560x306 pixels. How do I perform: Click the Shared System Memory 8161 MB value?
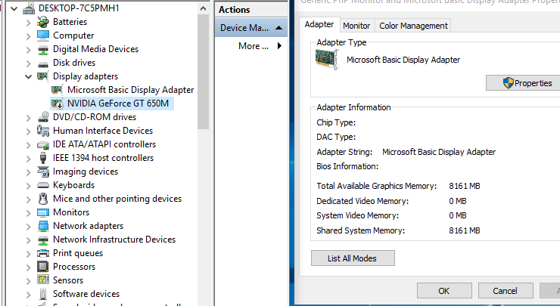click(465, 230)
